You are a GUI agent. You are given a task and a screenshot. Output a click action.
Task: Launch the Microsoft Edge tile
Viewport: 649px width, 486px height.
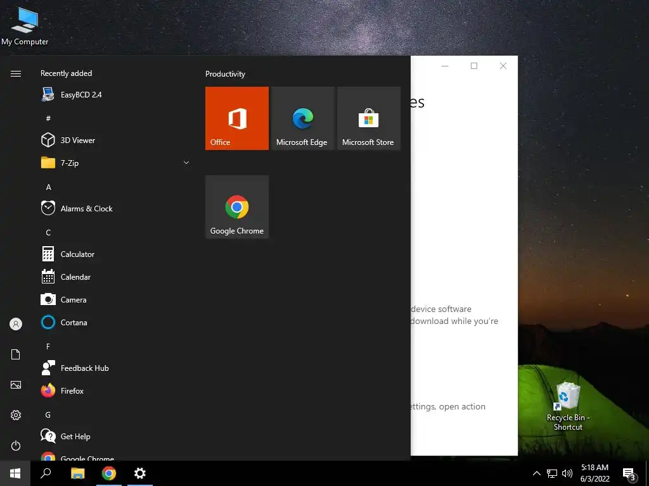tap(302, 118)
